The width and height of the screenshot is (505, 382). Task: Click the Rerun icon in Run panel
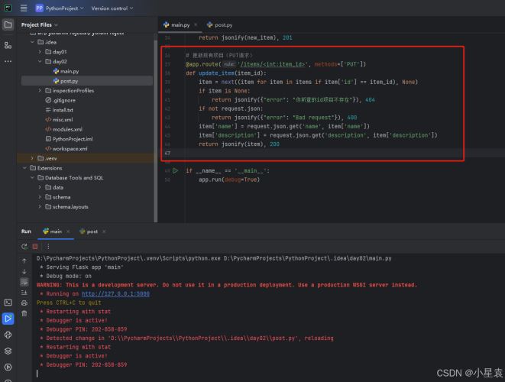click(x=24, y=246)
